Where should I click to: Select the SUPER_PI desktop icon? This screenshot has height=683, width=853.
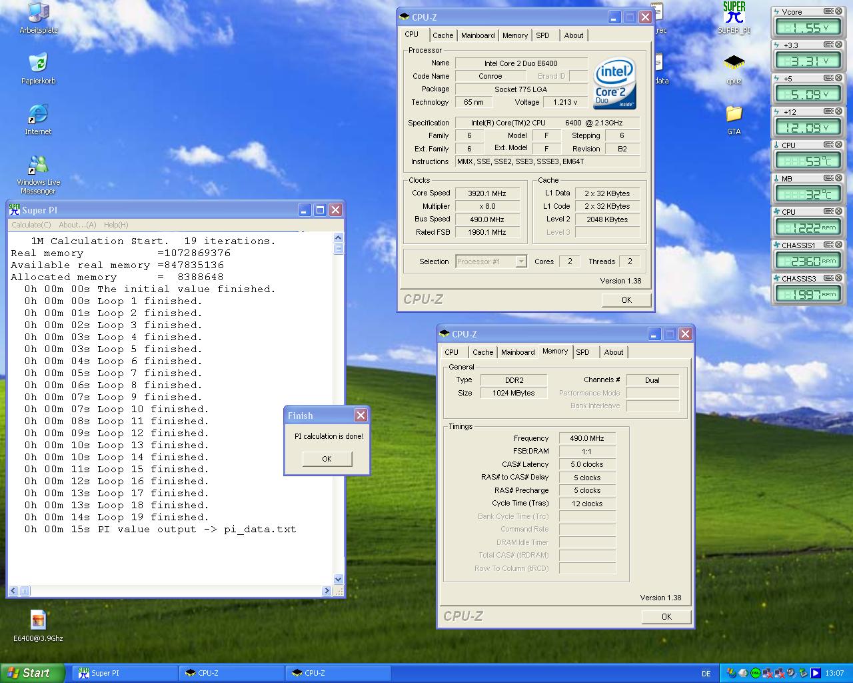coord(734,18)
